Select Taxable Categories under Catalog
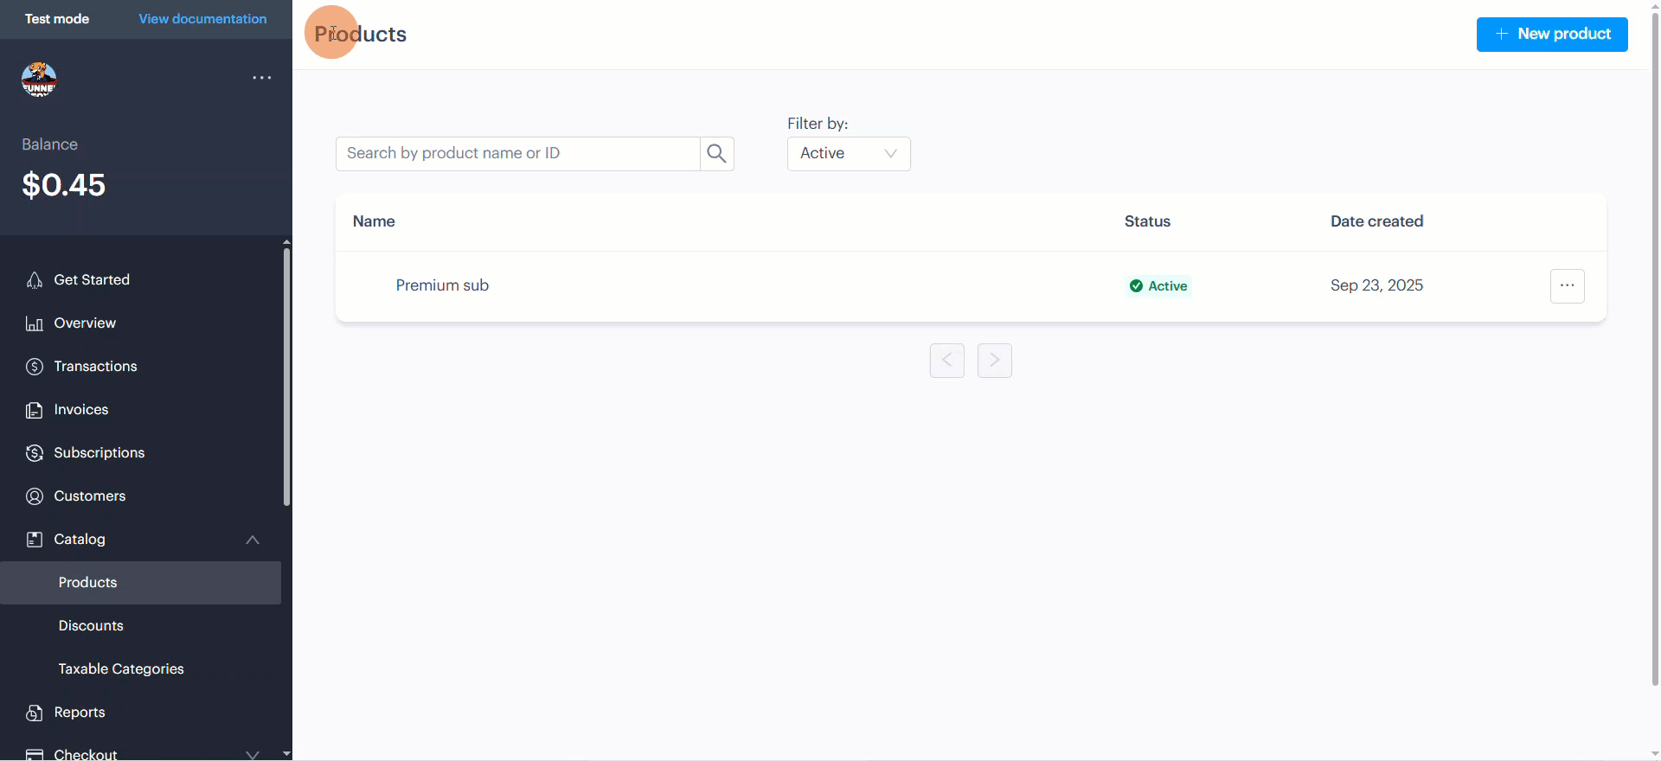This screenshot has height=761, width=1661. click(x=121, y=669)
